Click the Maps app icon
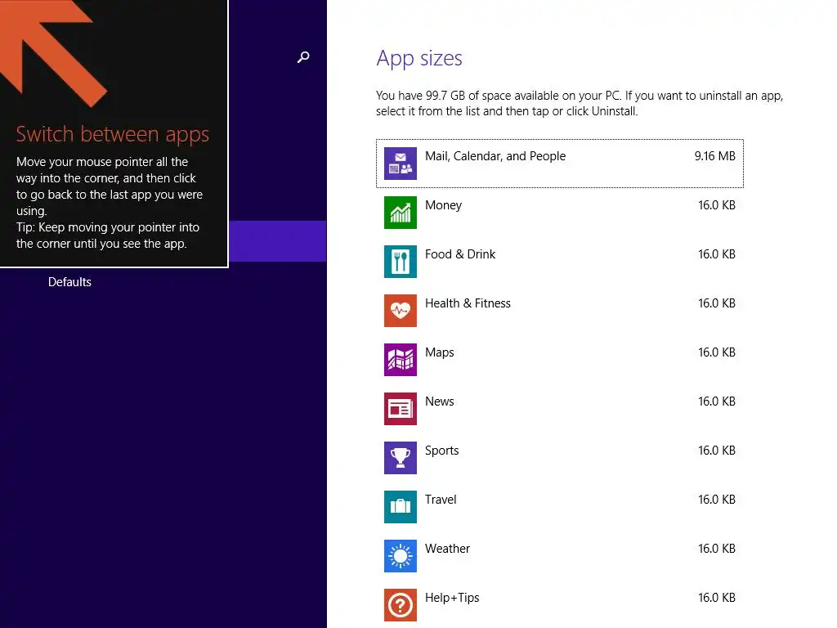This screenshot has height=628, width=837. [x=401, y=360]
